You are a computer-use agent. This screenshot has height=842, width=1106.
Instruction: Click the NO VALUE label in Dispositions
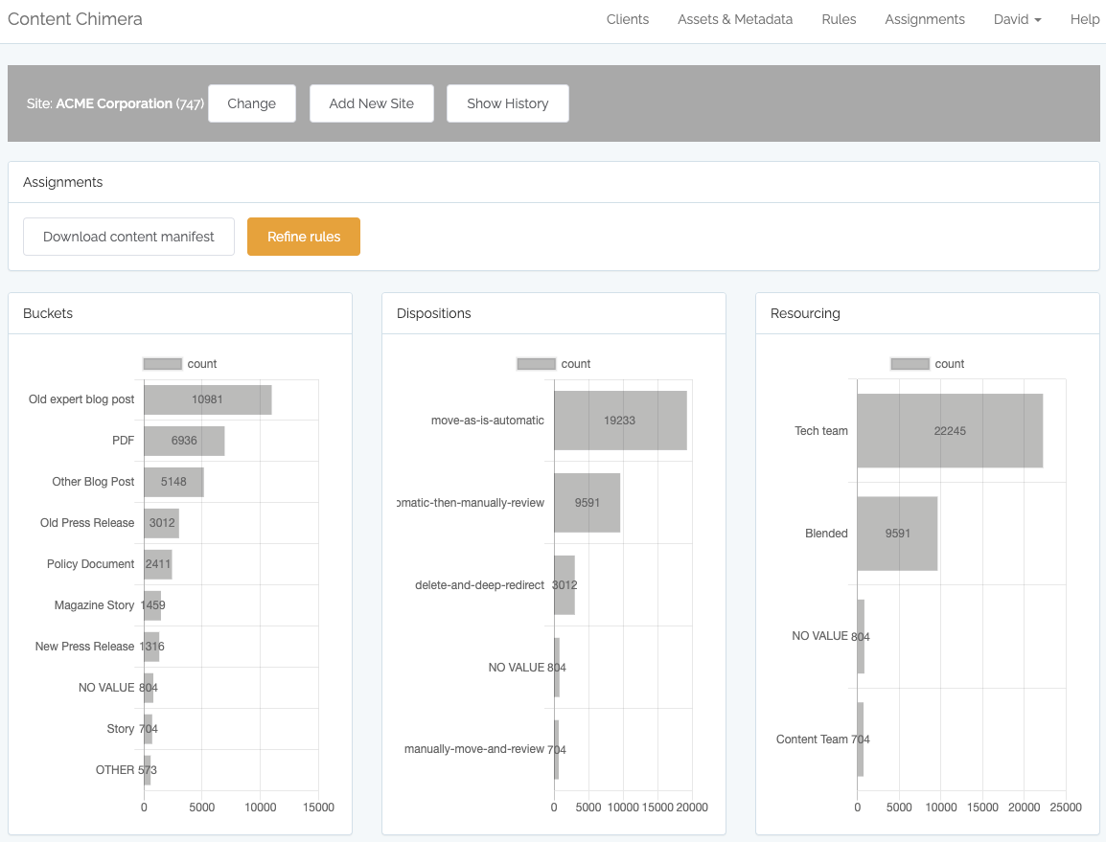pos(517,667)
